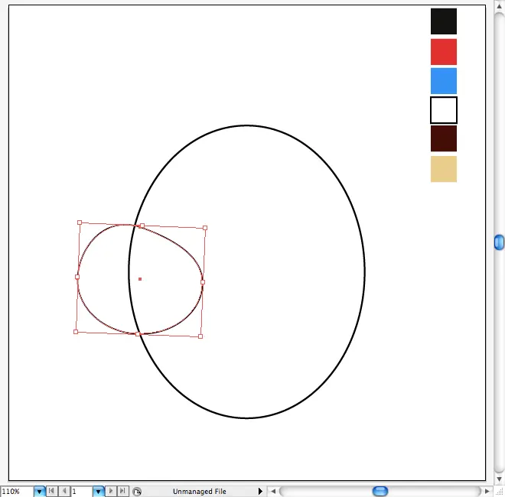The height and width of the screenshot is (497, 505).
Task: Click the vertical scrollbar thumb
Action: pos(499,242)
